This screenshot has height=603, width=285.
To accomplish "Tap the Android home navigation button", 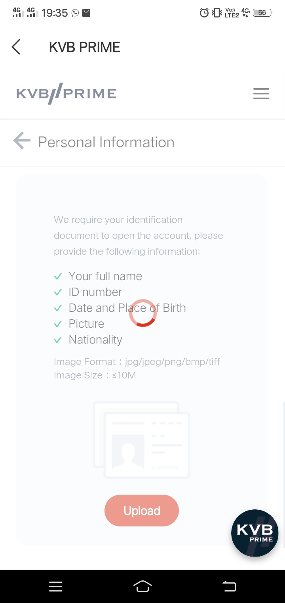I will pos(142,586).
